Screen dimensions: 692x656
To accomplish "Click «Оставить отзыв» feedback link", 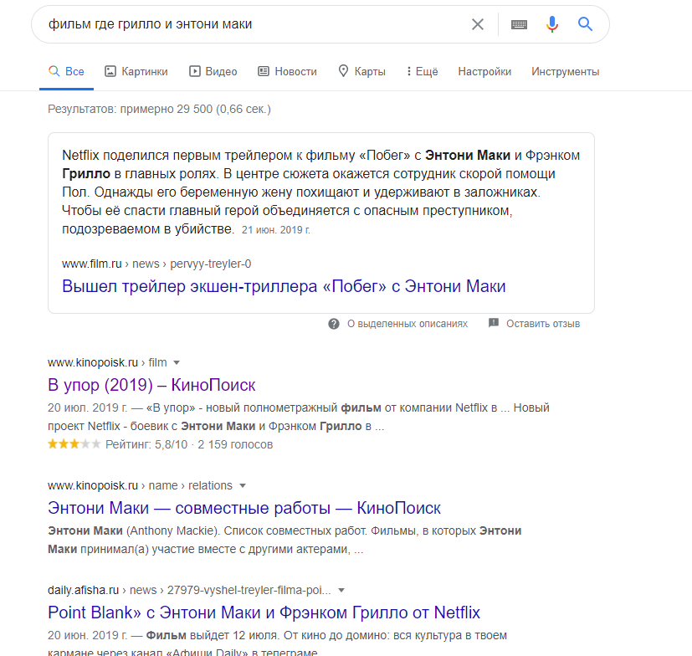I will [x=543, y=324].
